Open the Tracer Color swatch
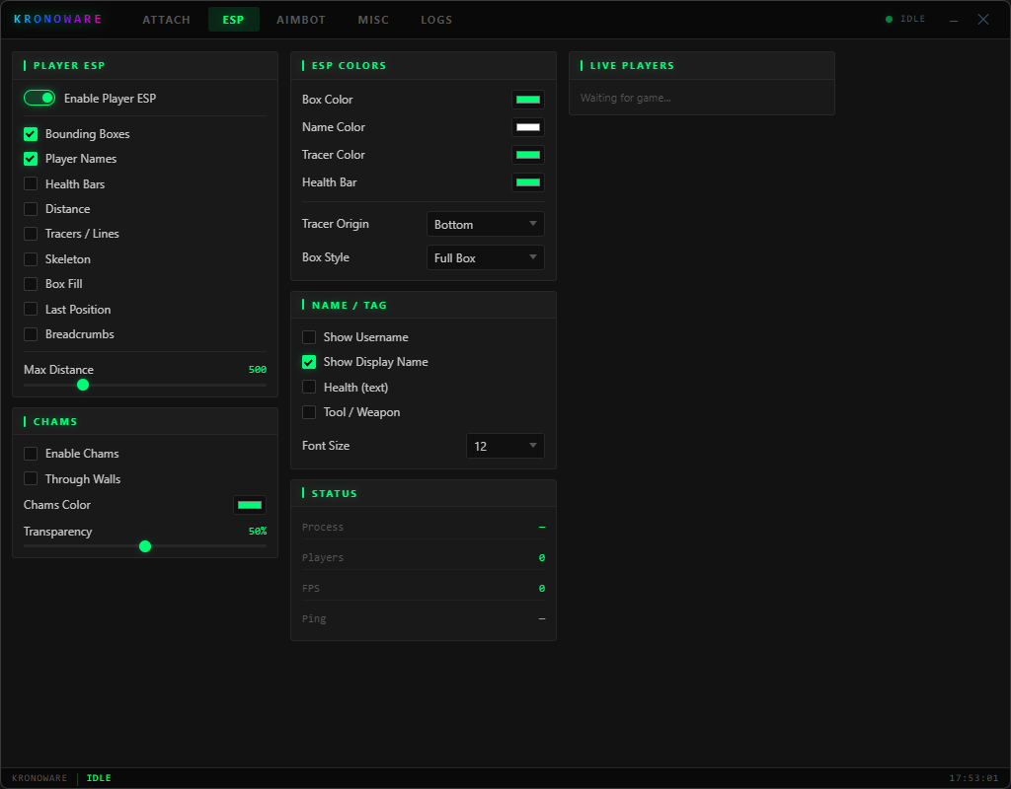This screenshot has width=1011, height=789. point(528,155)
